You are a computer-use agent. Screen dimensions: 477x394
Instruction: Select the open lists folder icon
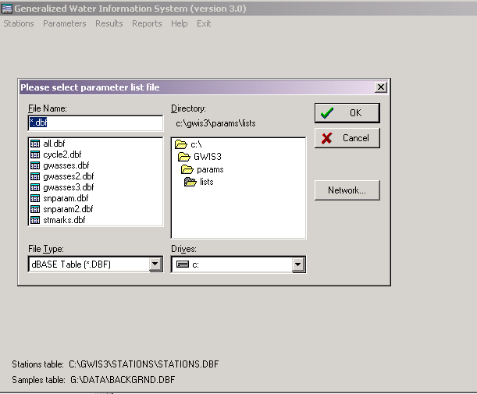click(190, 182)
